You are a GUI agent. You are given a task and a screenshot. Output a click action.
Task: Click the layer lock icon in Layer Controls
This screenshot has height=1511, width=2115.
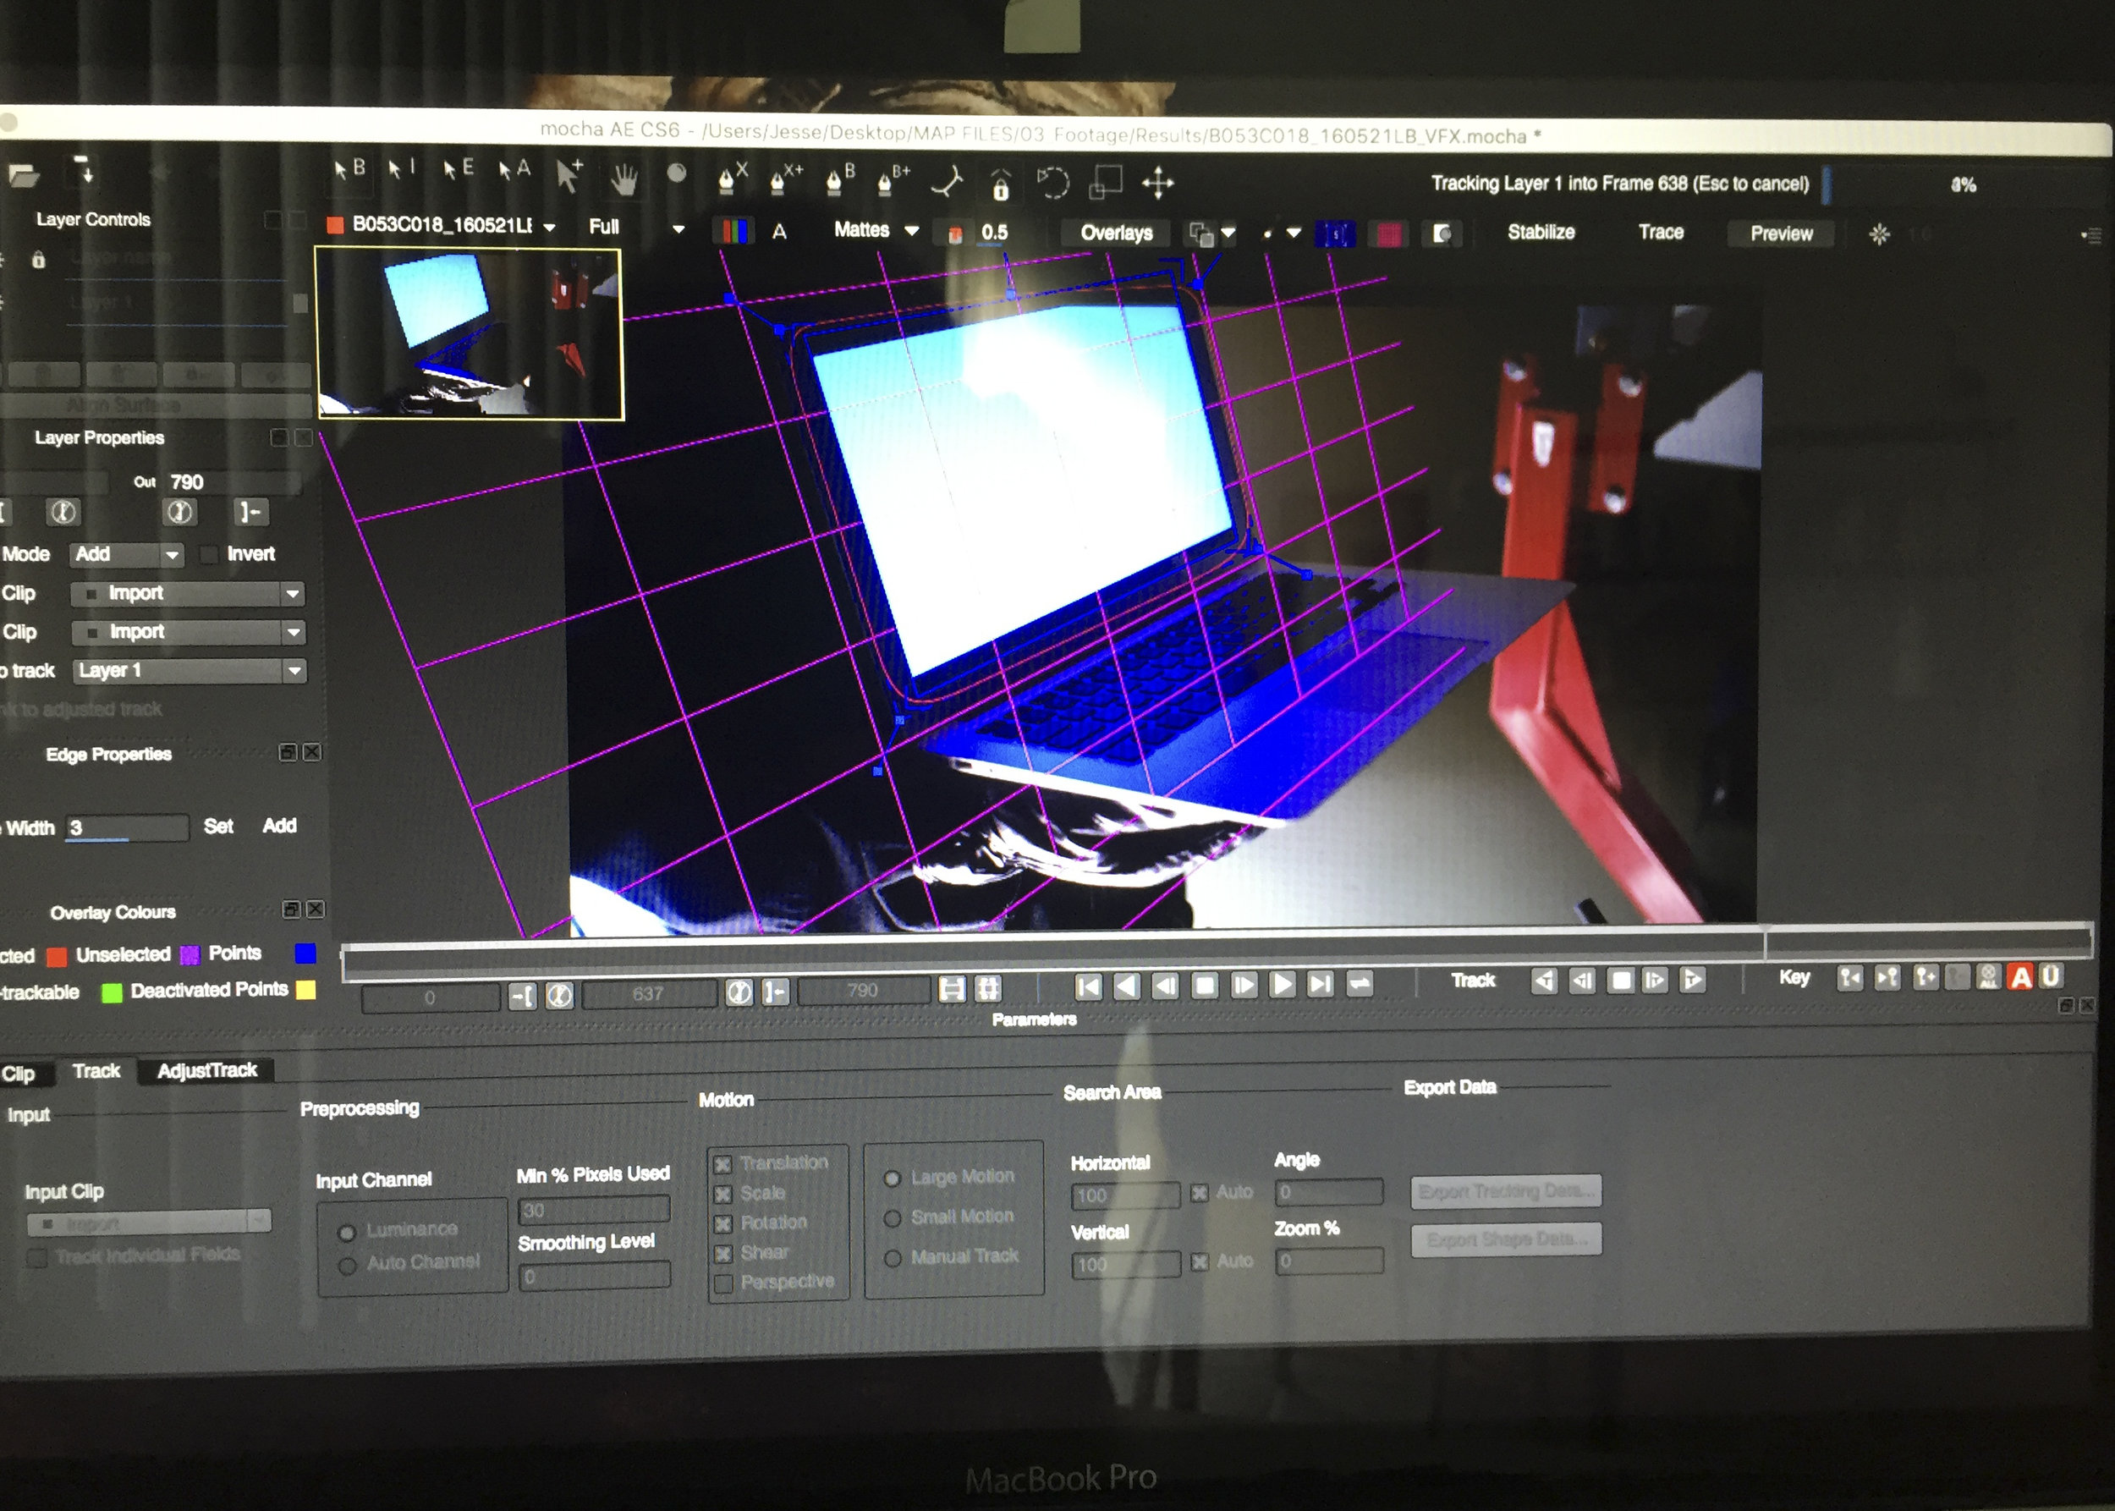pos(38,260)
